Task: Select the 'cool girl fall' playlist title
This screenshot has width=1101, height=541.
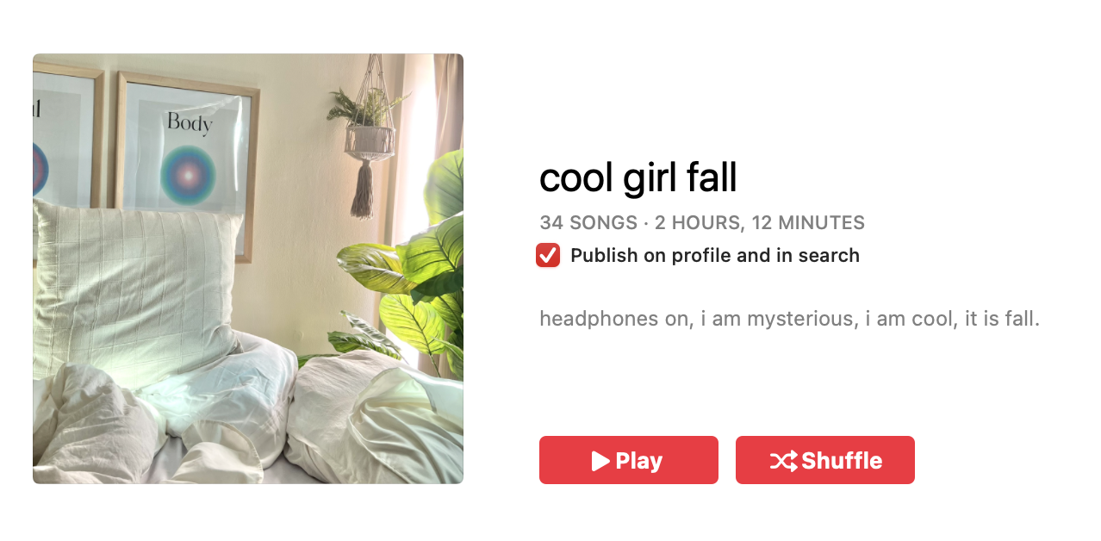Action: pyautogui.click(x=638, y=178)
